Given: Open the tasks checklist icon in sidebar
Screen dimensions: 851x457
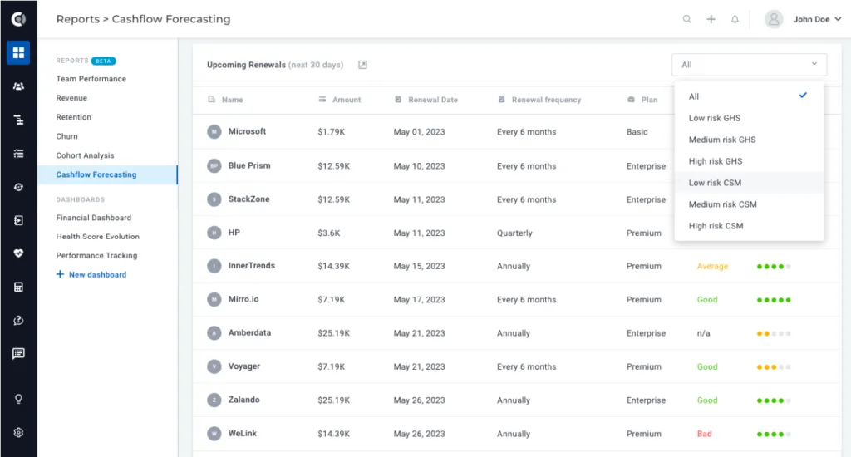Looking at the screenshot, I should pos(18,154).
